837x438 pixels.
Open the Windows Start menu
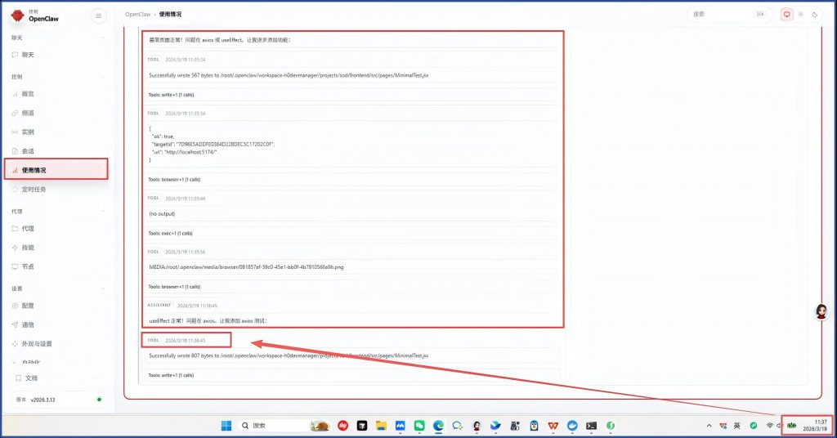tap(226, 426)
